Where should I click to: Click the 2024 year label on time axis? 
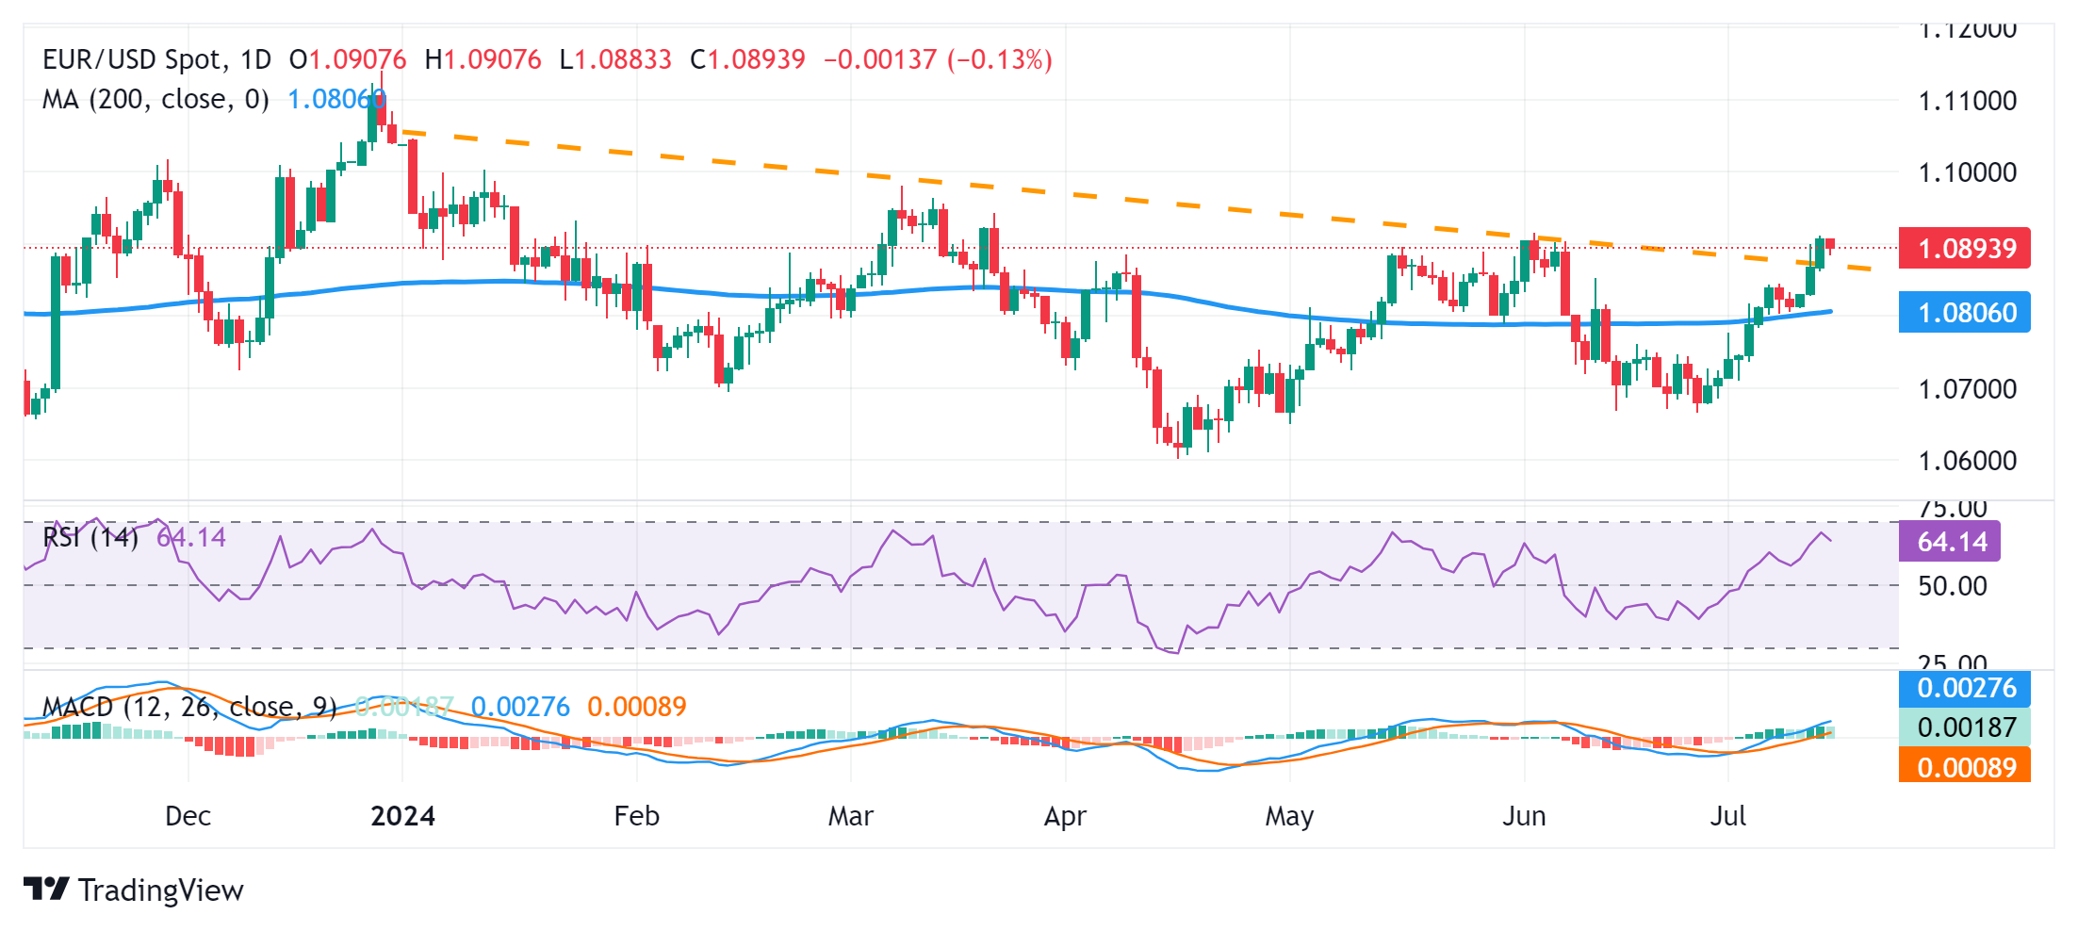[x=402, y=816]
